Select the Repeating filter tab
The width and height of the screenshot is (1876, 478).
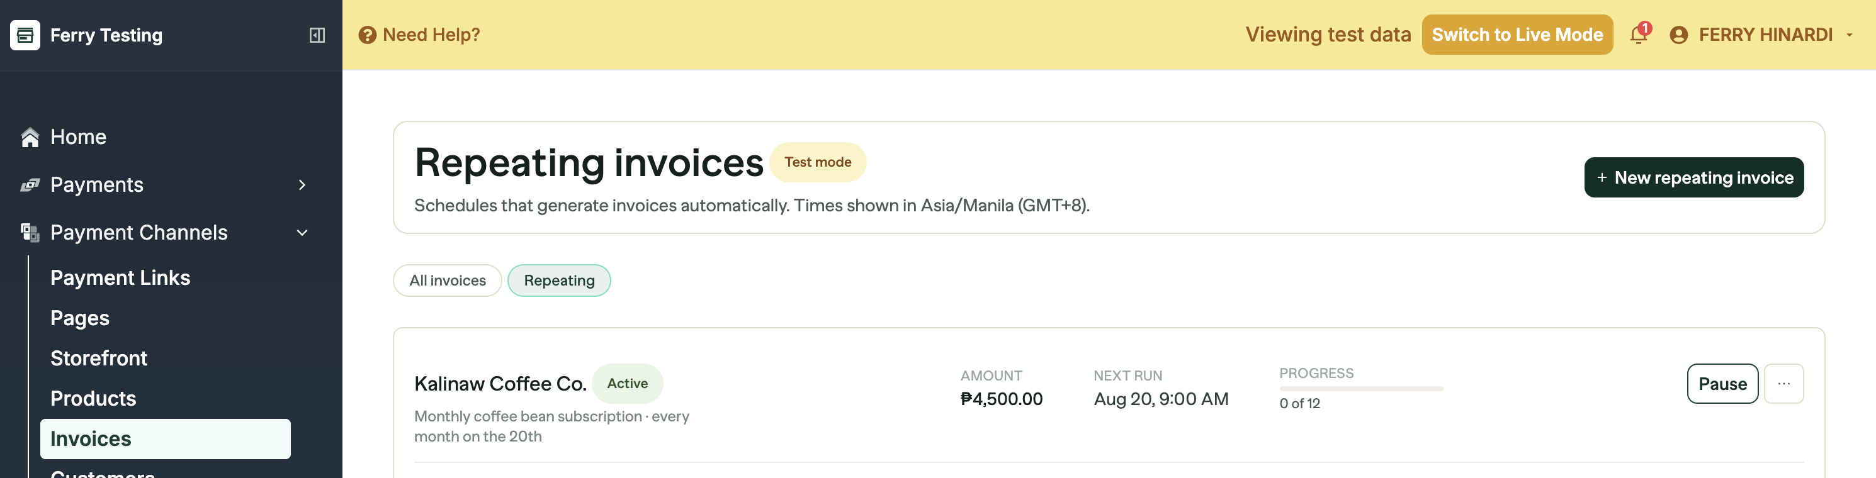[558, 280]
